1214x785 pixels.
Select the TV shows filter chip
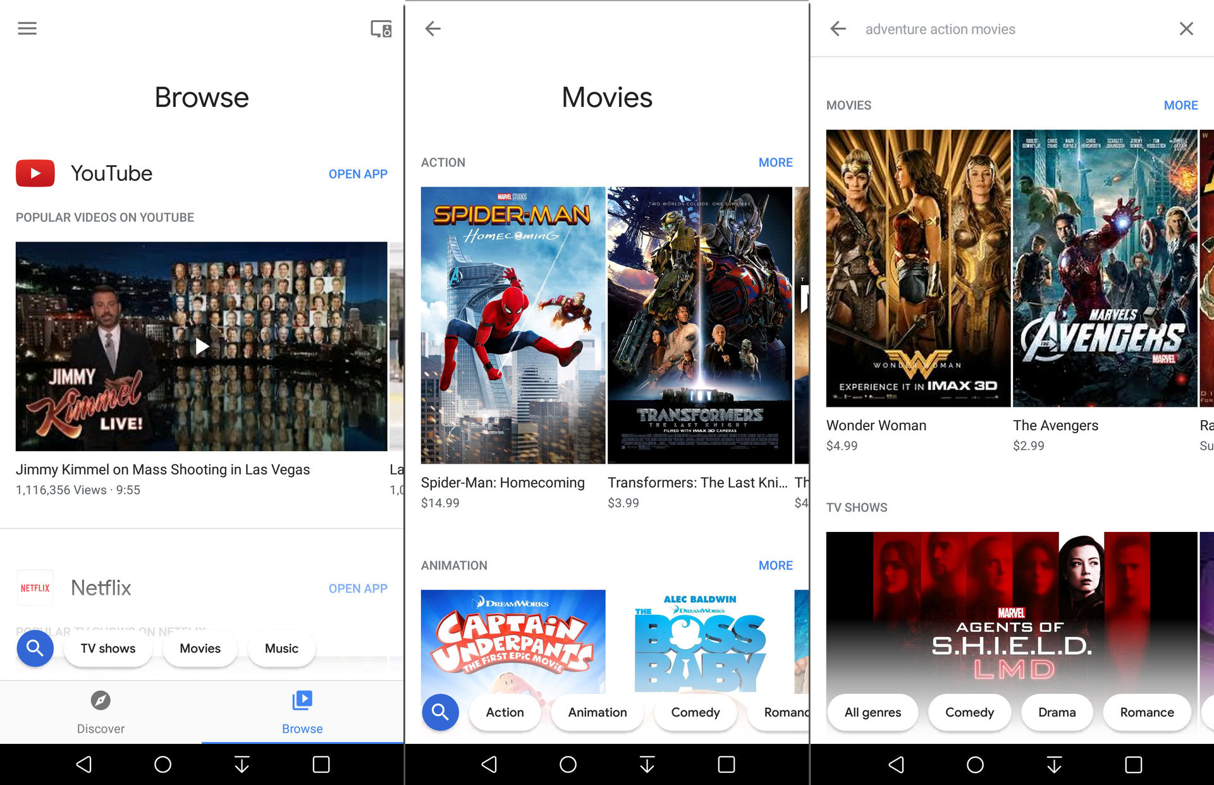coord(108,648)
